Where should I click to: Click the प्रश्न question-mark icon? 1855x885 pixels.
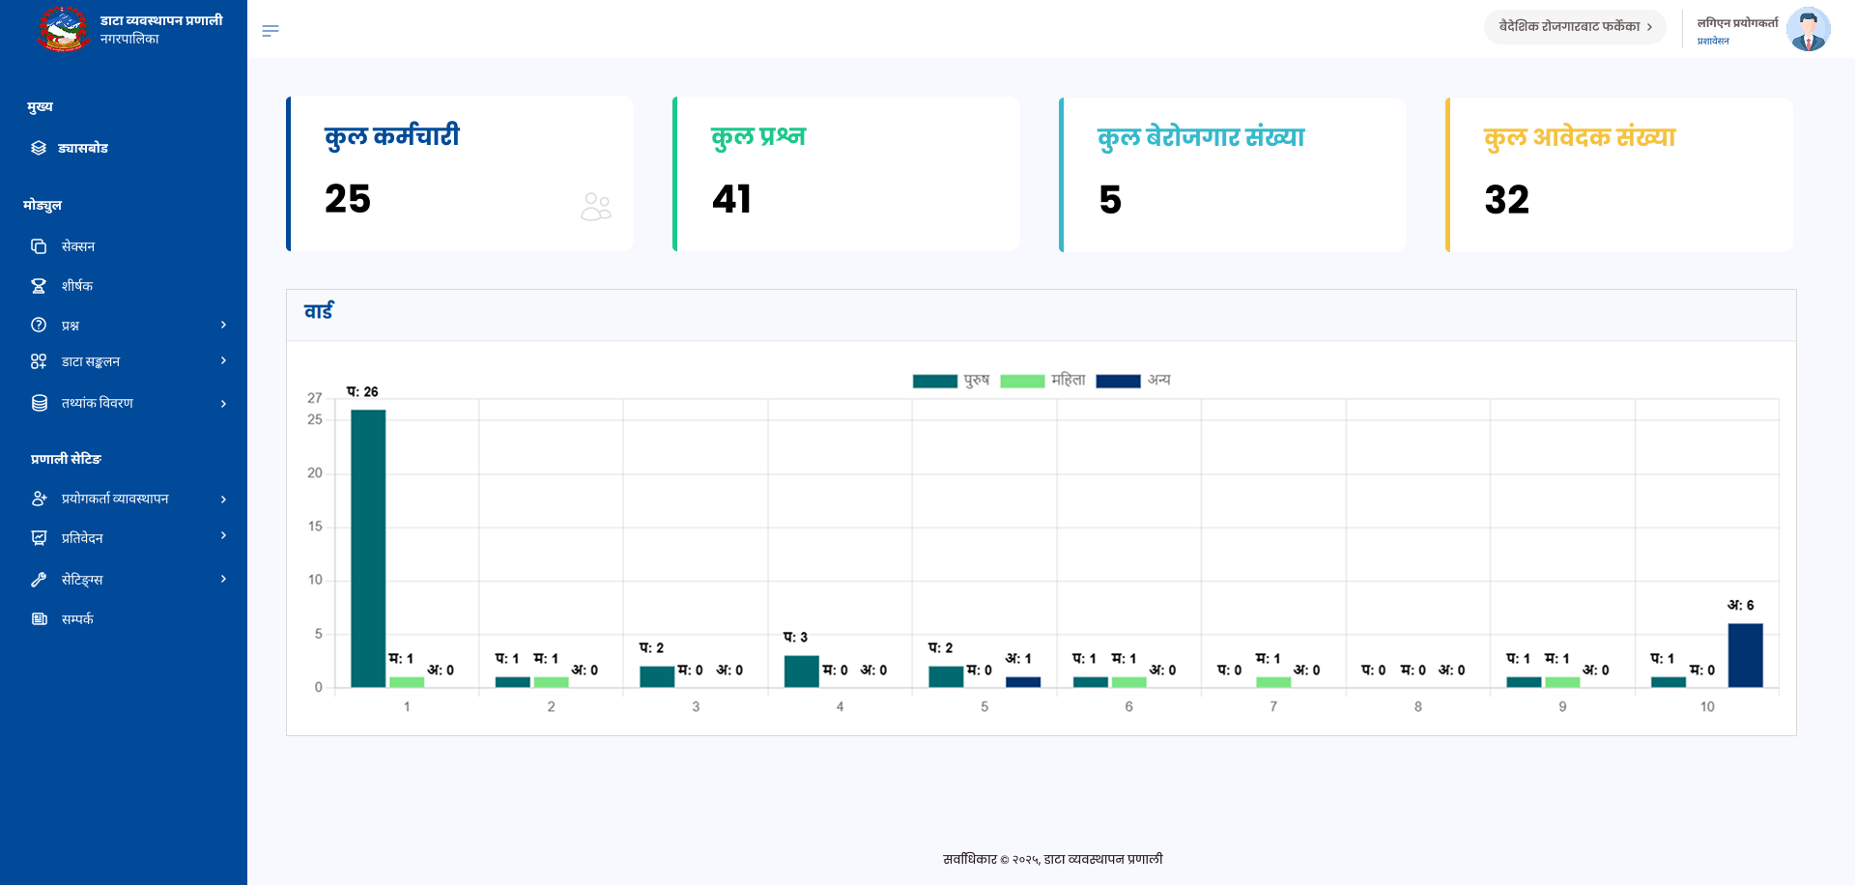37,325
